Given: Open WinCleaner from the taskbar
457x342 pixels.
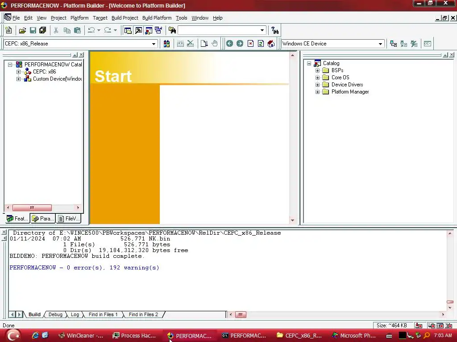Looking at the screenshot, I should pyautogui.click(x=81, y=336).
